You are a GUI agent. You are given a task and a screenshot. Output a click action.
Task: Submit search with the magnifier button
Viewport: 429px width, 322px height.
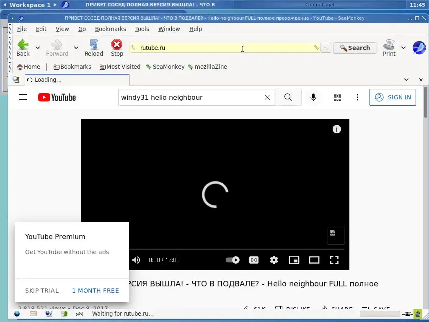pos(288,97)
